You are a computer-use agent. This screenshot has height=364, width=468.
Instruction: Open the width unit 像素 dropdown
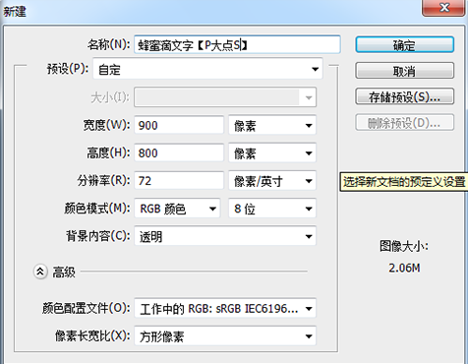coord(272,125)
